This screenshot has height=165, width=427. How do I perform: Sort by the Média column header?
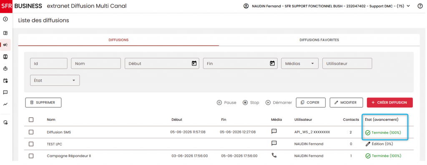point(276,120)
